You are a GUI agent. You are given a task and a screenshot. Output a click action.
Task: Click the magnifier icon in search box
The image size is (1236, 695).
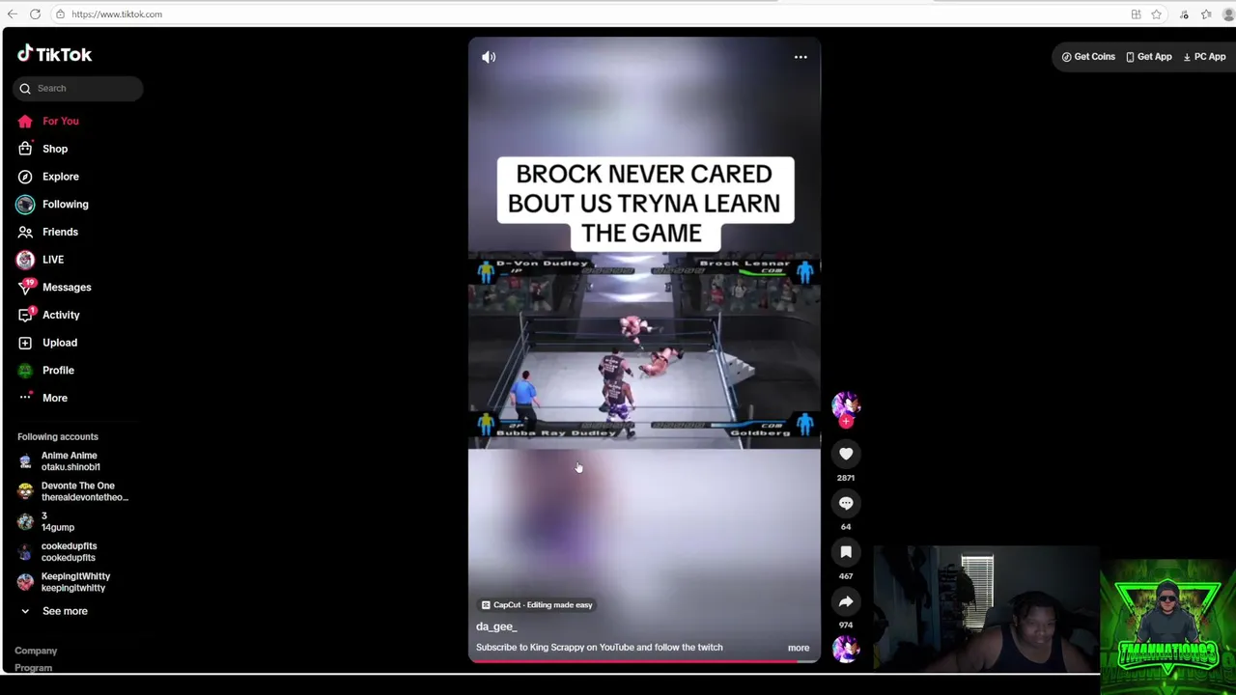(25, 89)
